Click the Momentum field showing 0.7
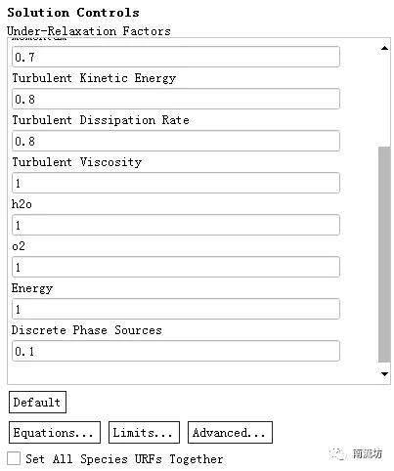The height and width of the screenshot is (471, 394). coord(176,57)
